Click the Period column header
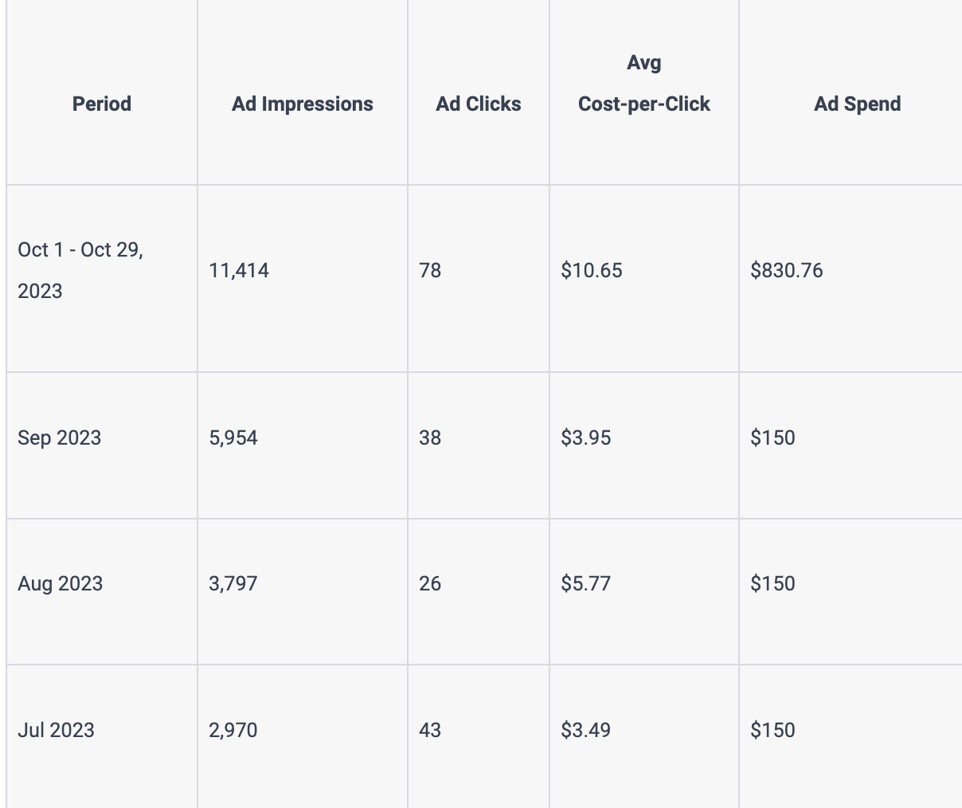The height and width of the screenshot is (808, 962). 102,104
